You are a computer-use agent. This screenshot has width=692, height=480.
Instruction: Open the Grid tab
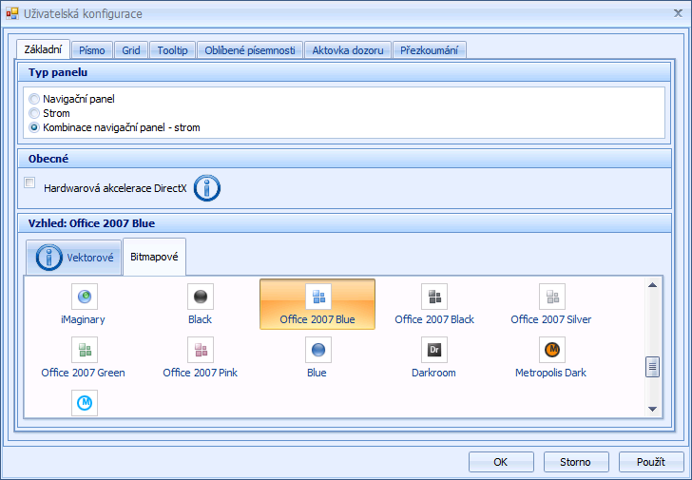pos(131,50)
